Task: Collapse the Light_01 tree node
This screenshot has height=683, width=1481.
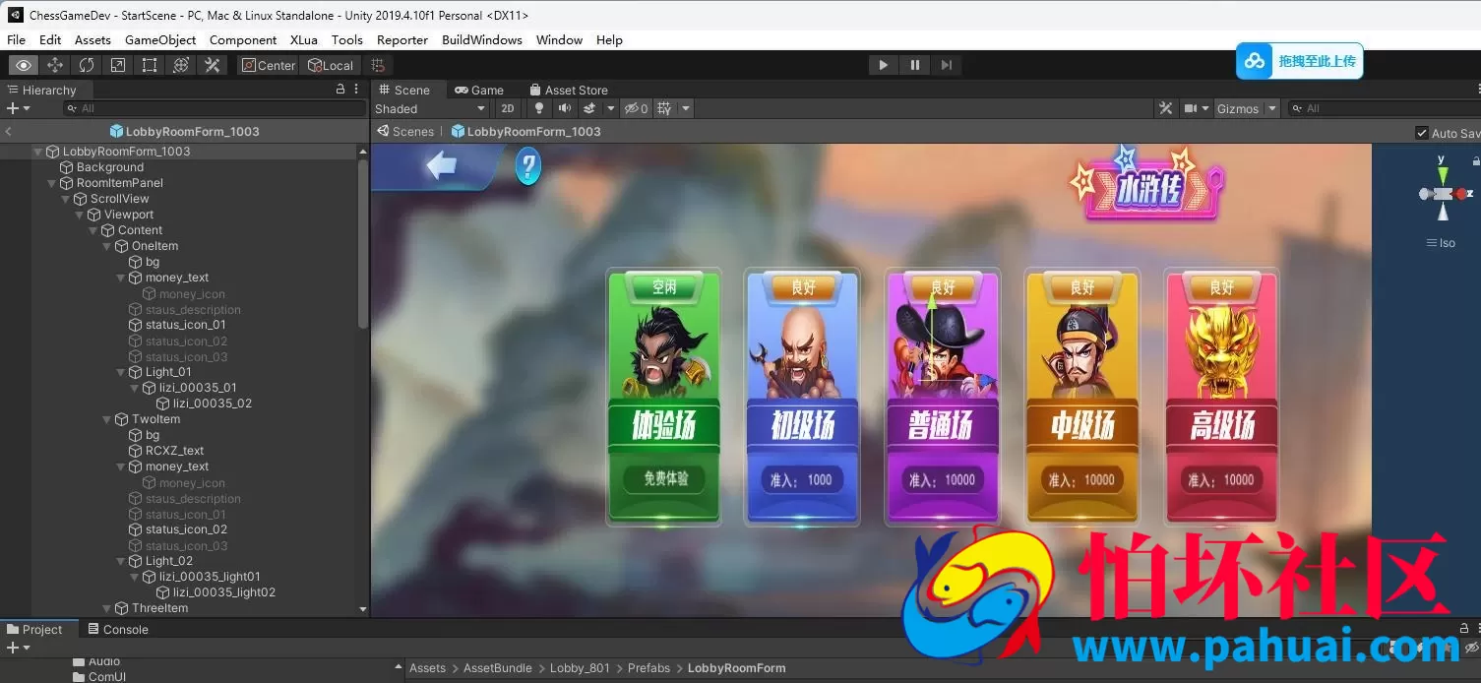Action: point(121,372)
